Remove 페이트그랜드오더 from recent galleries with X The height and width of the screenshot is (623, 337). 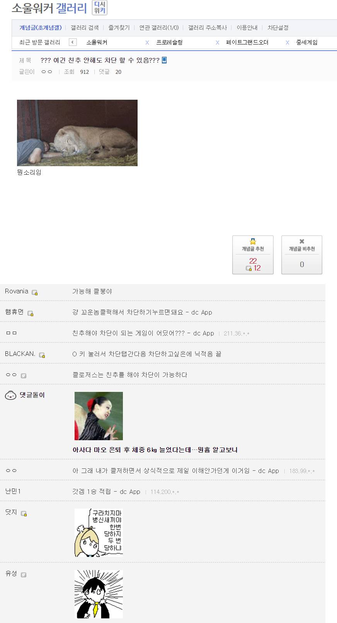coord(288,43)
